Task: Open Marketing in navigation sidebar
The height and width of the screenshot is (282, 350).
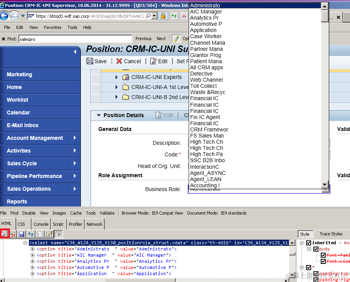Action: pyautogui.click(x=40, y=74)
